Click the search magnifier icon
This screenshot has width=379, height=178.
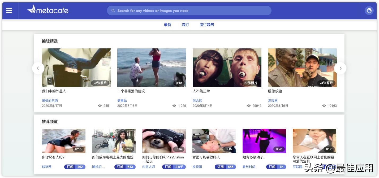[x=113, y=11]
